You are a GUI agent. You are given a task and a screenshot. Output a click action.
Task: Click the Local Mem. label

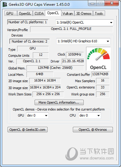coord(16,75)
